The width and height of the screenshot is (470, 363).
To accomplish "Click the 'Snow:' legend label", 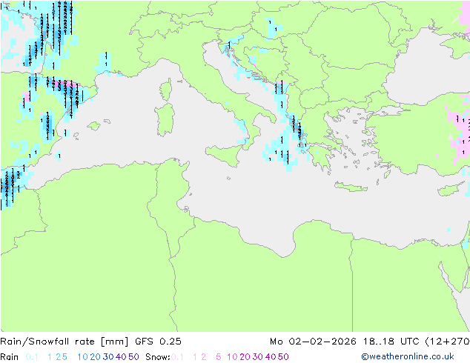I will 158,357.
